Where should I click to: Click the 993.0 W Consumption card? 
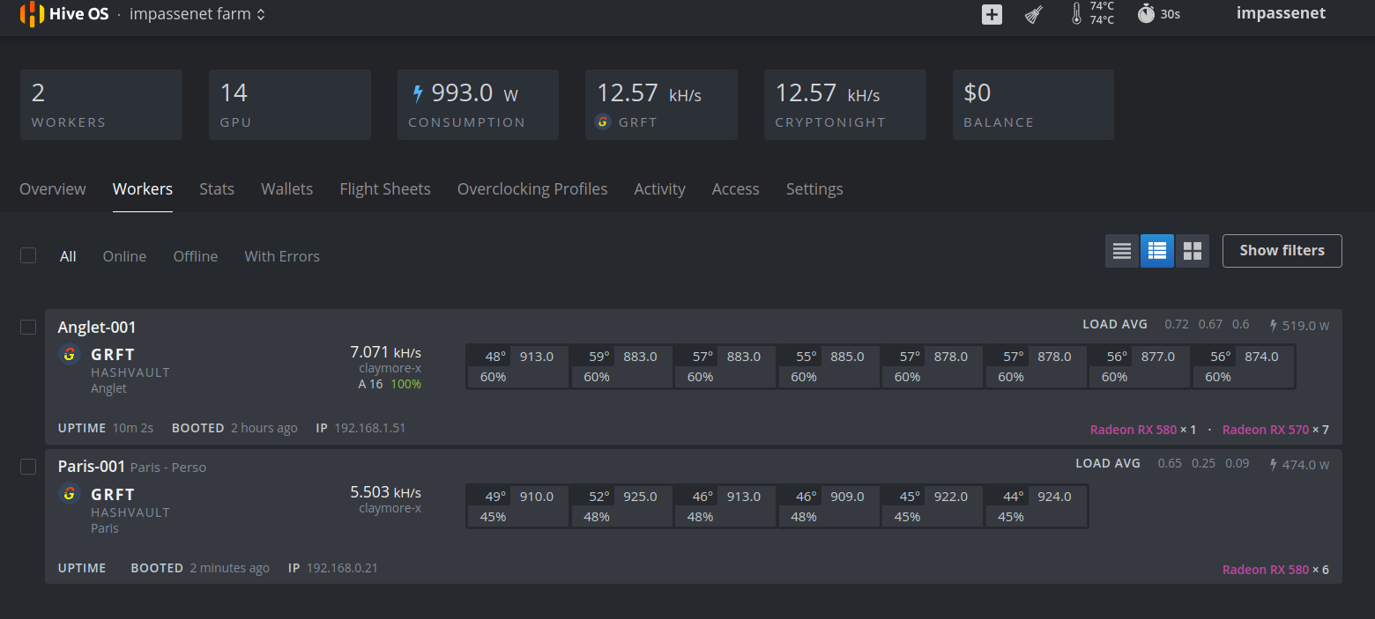pyautogui.click(x=478, y=105)
